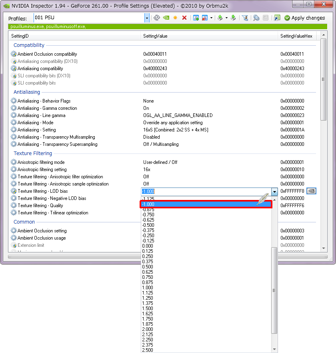Image resolution: width=336 pixels, height=353 pixels.
Task: Click gear icon of Antialiasing - Behavior Flags
Action: (14, 101)
